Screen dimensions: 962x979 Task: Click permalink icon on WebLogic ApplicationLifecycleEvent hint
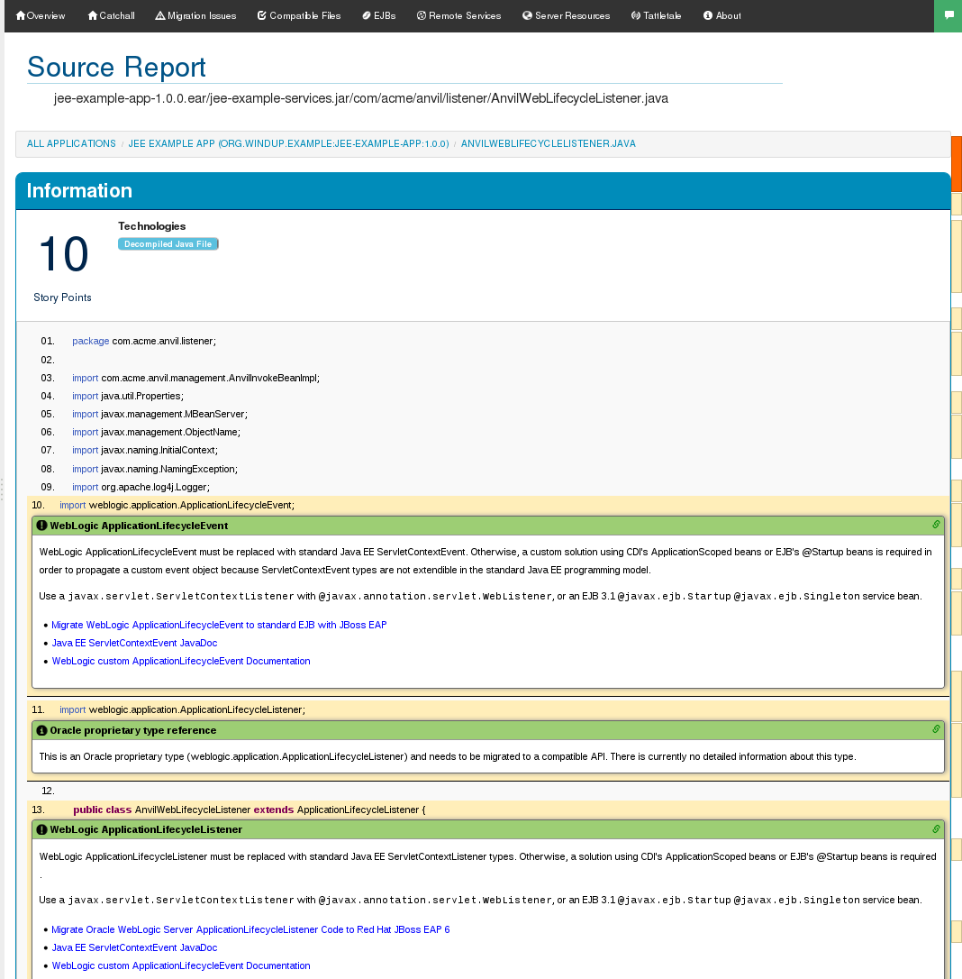[x=936, y=525]
